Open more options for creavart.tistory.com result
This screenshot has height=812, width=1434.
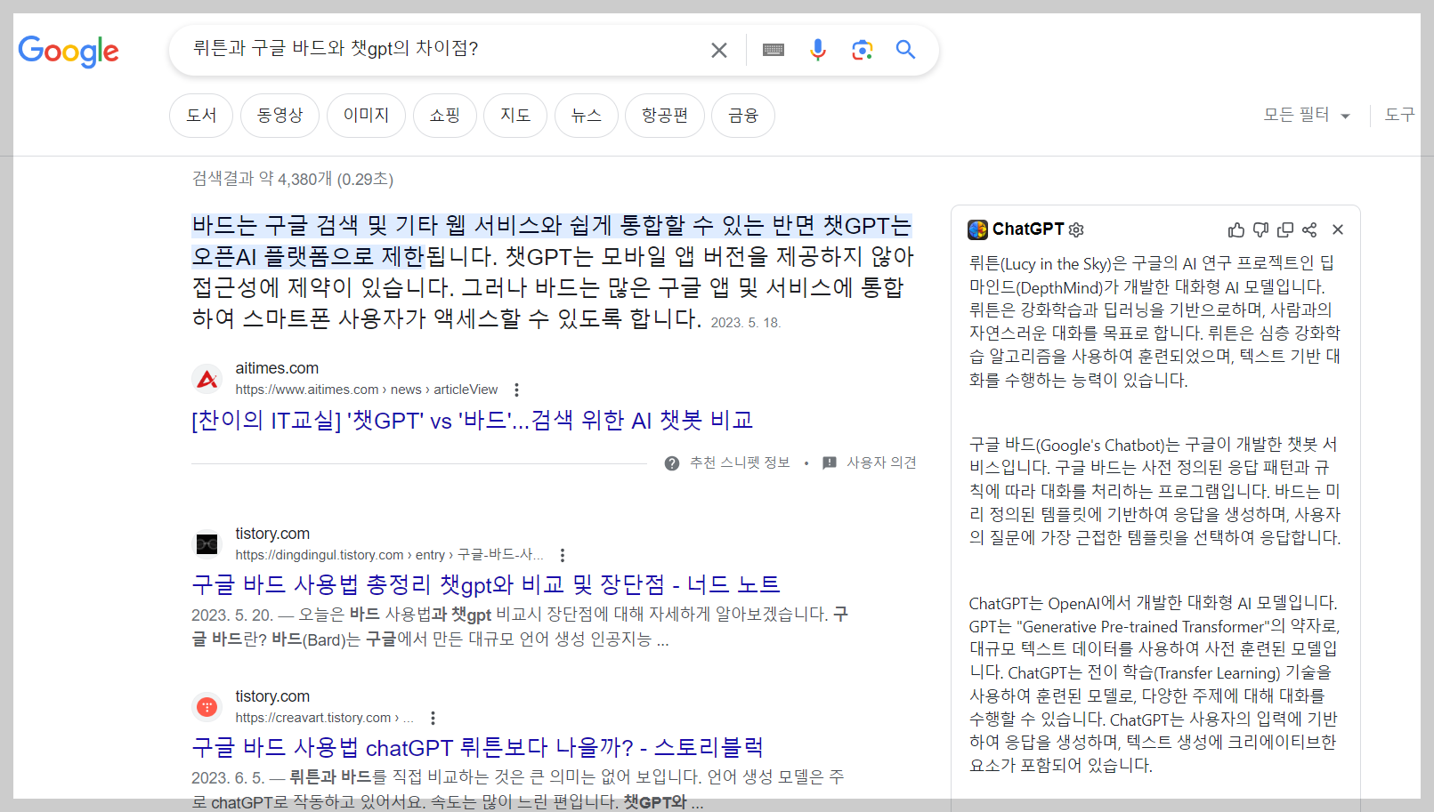433,718
